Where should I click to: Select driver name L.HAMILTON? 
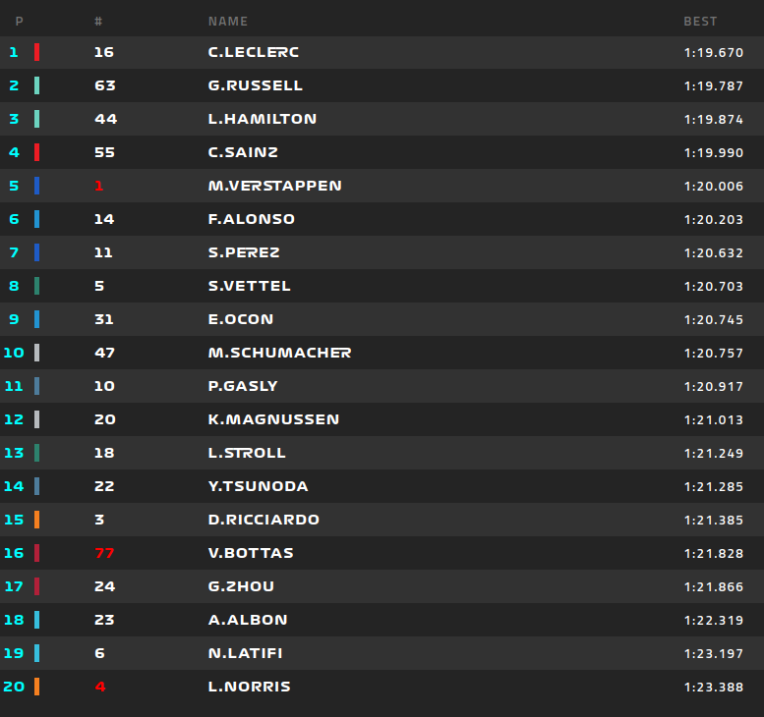coord(263,119)
